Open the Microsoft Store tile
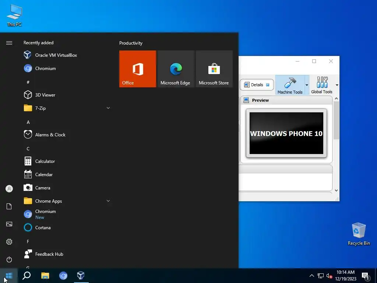377x283 pixels. coord(214,69)
